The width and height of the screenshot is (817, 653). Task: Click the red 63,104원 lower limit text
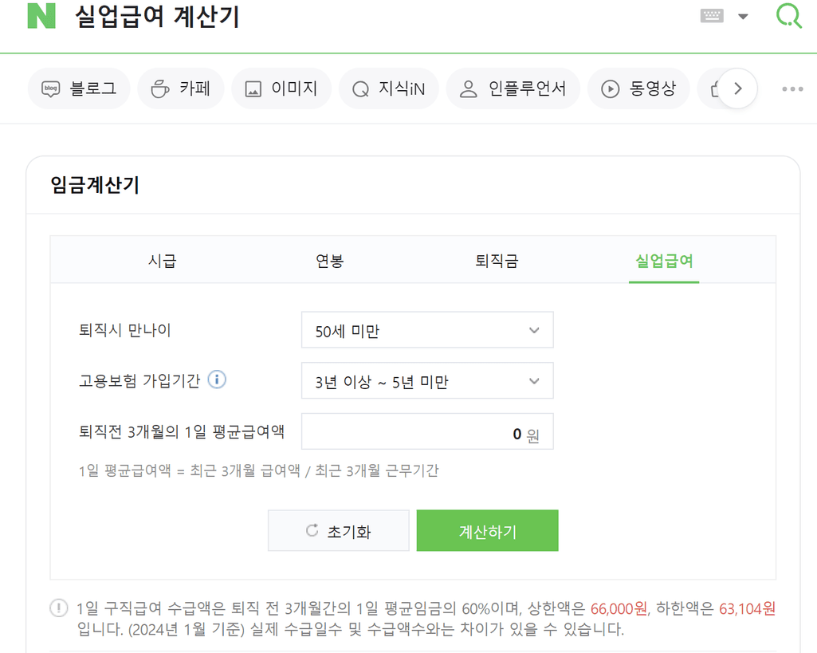[x=747, y=608]
